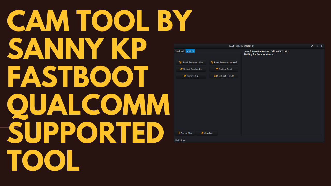The height and width of the screenshot is (186, 331).
Task: Click the eraser icon on Unlock Bootloader
Action: point(181,69)
